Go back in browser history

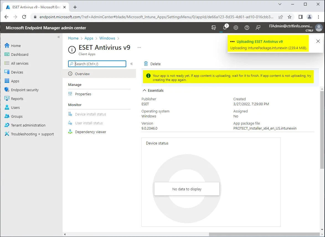coord(6,17)
